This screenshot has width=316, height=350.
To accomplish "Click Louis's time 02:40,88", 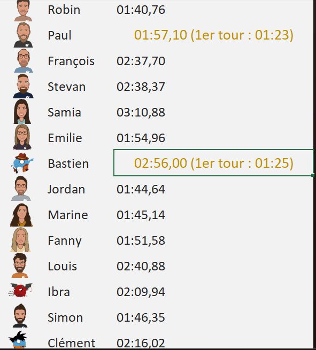I will coord(141,266).
